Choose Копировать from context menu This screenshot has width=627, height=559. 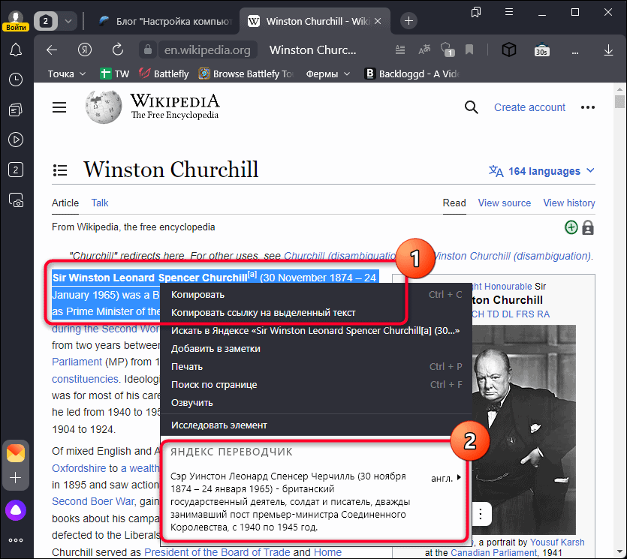[316, 295]
